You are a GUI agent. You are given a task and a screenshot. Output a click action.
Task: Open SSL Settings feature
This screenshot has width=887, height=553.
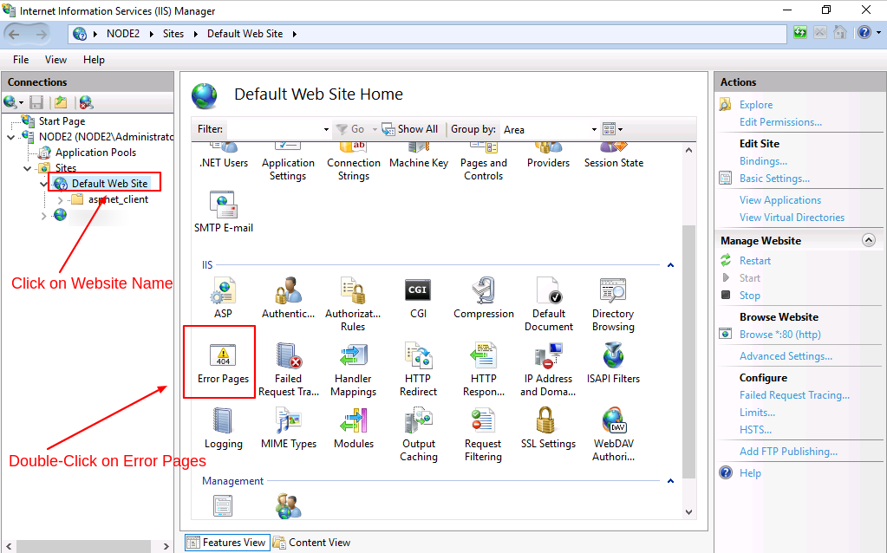click(548, 428)
